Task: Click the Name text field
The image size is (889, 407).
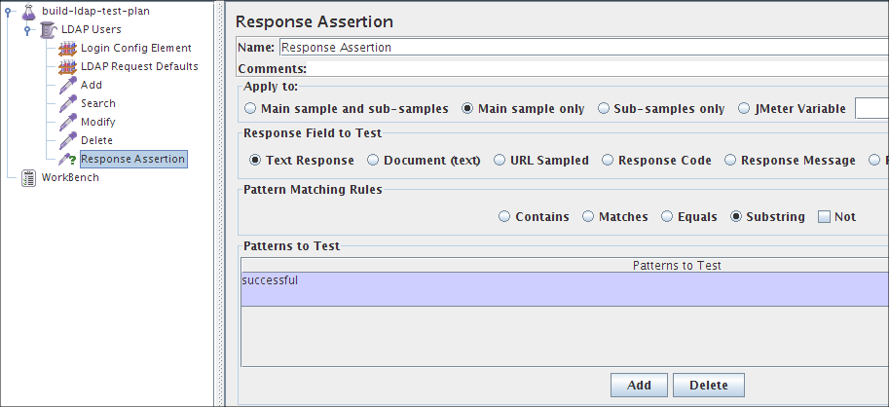Action: (582, 47)
